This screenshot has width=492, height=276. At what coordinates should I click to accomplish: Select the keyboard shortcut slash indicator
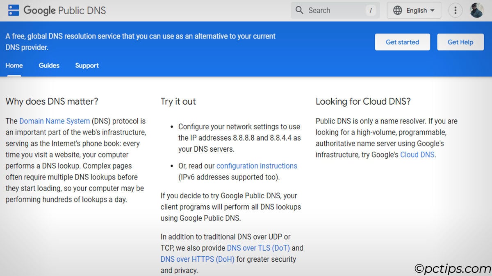coord(370,10)
